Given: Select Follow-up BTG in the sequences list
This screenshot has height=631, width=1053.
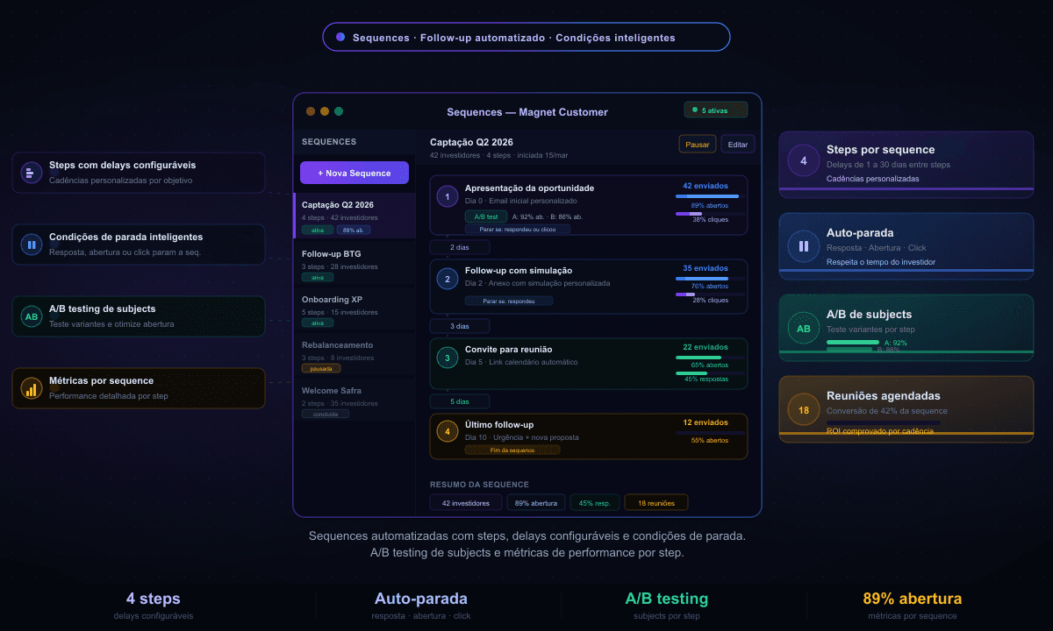Looking at the screenshot, I should pyautogui.click(x=355, y=265).
